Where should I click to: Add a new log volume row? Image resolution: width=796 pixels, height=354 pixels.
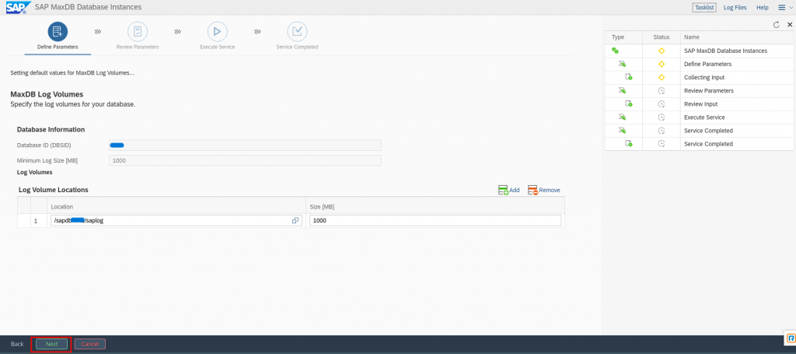[x=509, y=190]
